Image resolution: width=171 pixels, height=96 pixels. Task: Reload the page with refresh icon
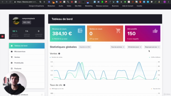coord(10,2)
